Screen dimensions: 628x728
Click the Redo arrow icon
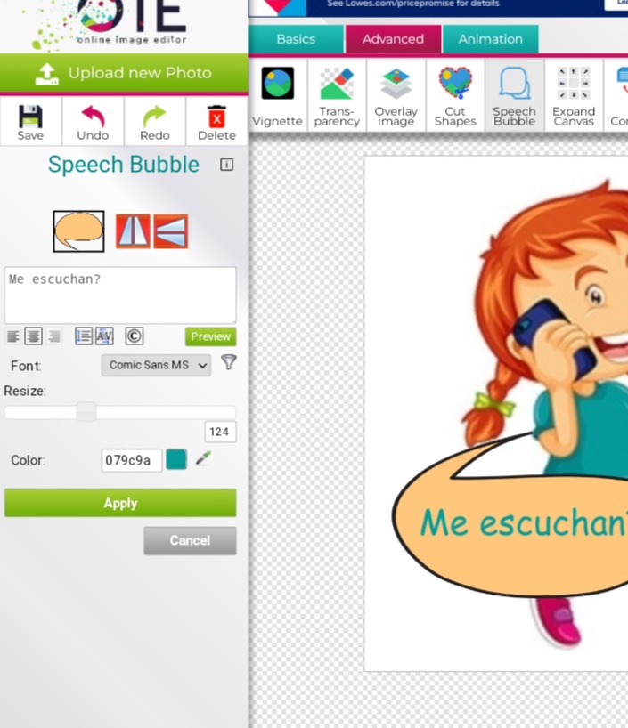point(155,121)
